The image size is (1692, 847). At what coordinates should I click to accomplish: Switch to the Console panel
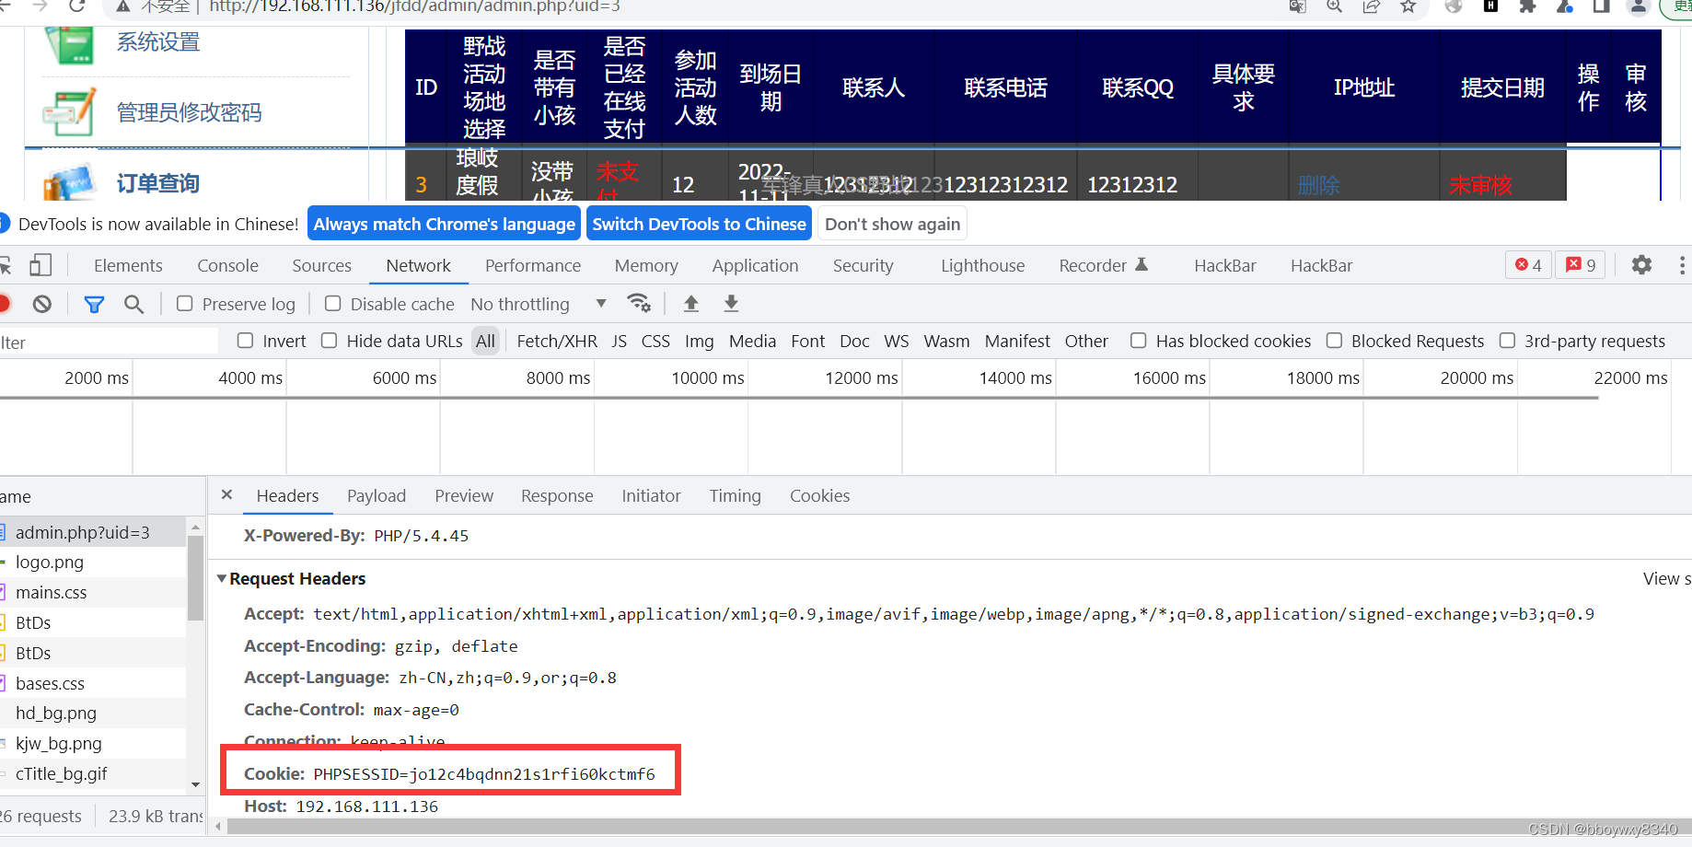pyautogui.click(x=227, y=265)
